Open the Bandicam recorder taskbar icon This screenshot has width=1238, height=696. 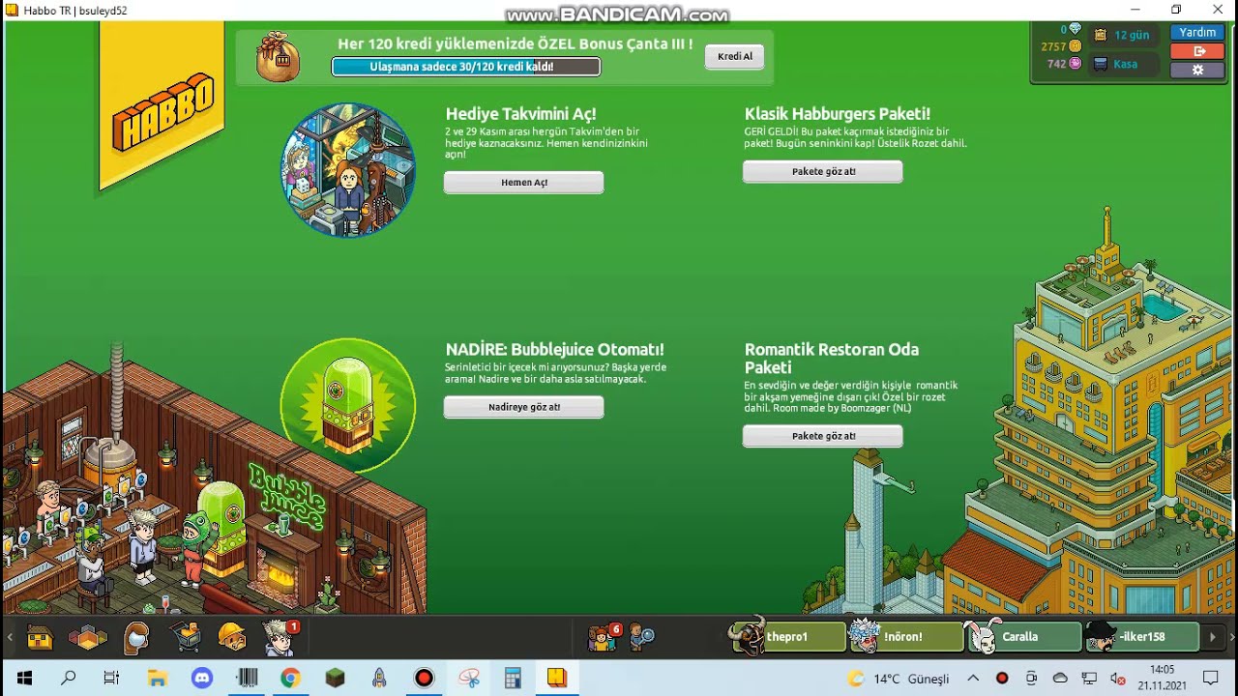point(424,678)
